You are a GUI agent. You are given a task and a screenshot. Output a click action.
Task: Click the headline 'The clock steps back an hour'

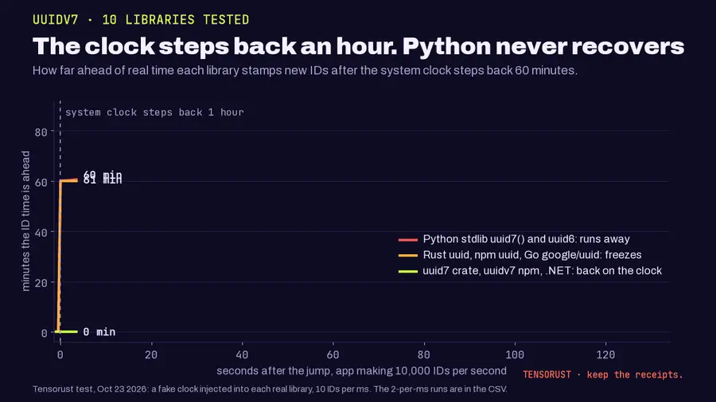pyautogui.click(x=215, y=46)
